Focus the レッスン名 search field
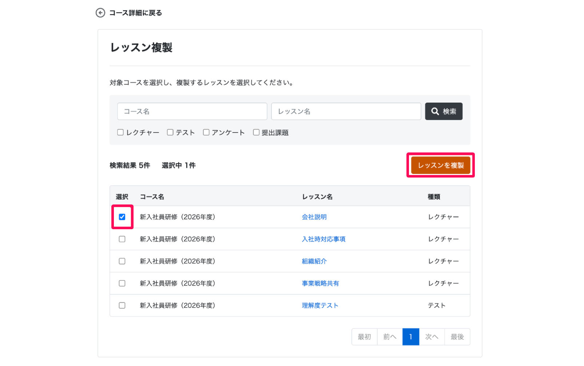The height and width of the screenshot is (366, 584). point(346,111)
